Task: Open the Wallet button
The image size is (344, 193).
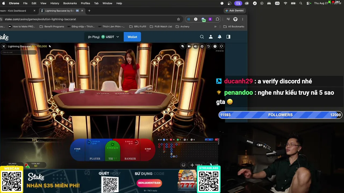Action: point(132,37)
